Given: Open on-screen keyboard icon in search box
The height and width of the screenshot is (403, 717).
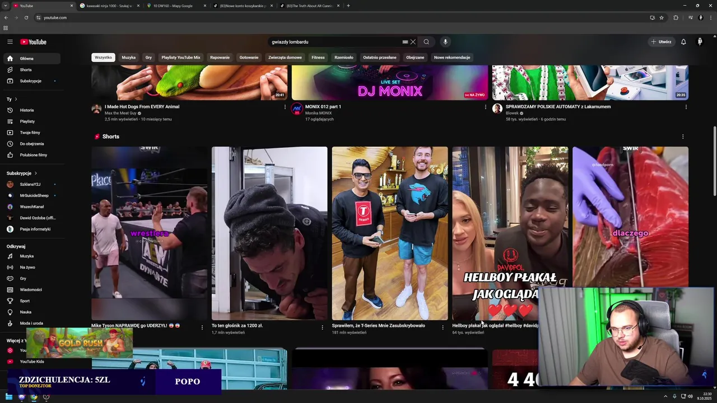Looking at the screenshot, I should (x=405, y=42).
